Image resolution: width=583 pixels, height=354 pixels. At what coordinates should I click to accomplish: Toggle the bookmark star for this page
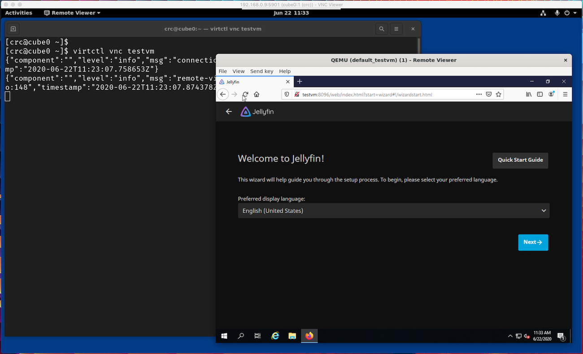tap(499, 94)
